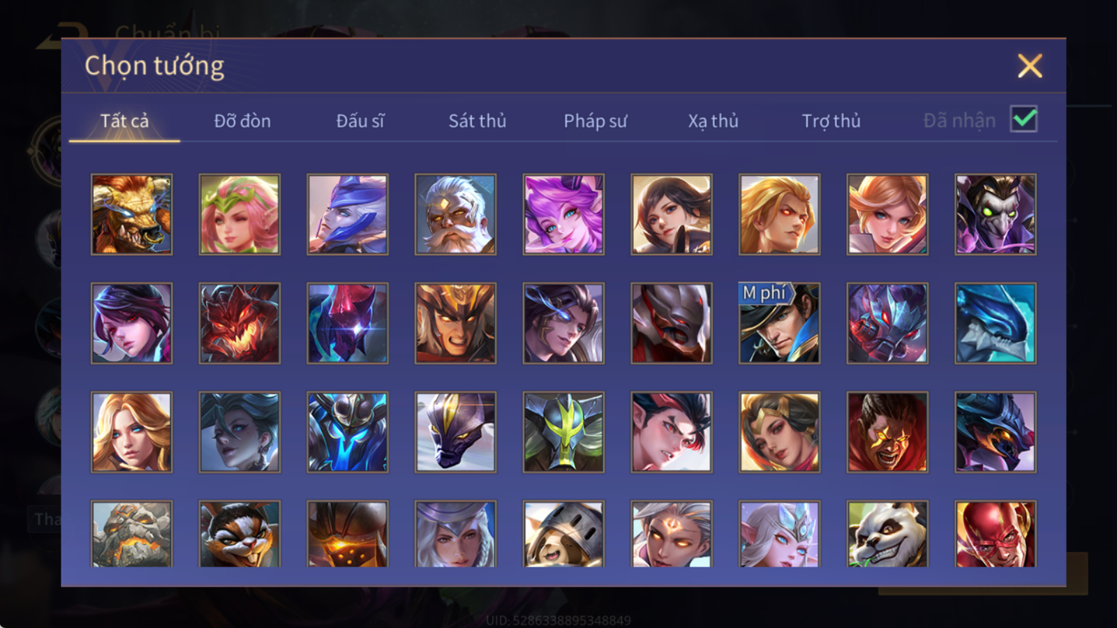This screenshot has width=1117, height=628.
Task: Switch to the Đấu sĩ tab
Action: click(360, 121)
